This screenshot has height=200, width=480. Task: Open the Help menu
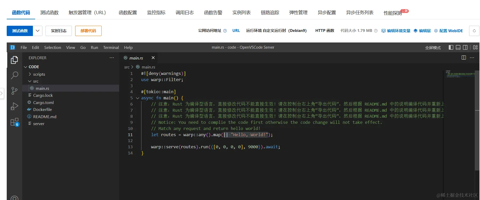pos(128,47)
